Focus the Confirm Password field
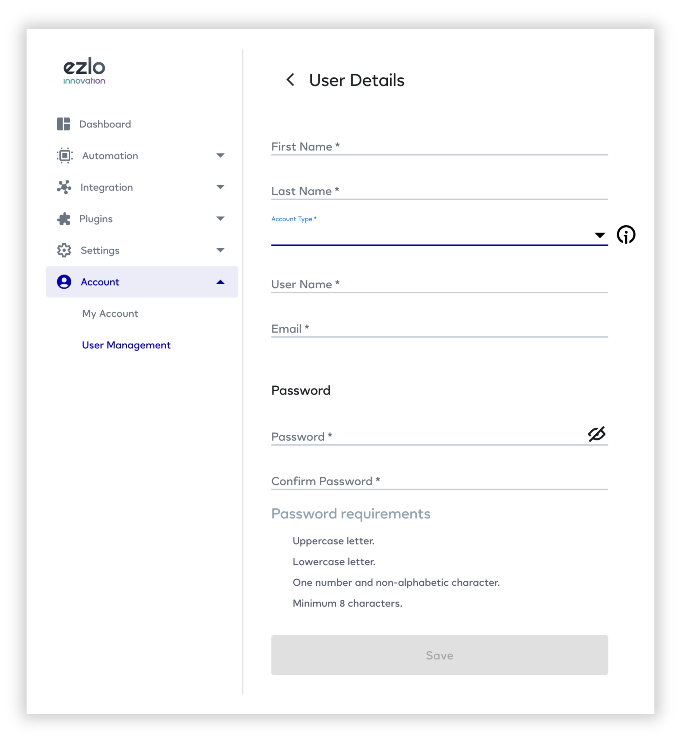681x743 pixels. click(440, 481)
